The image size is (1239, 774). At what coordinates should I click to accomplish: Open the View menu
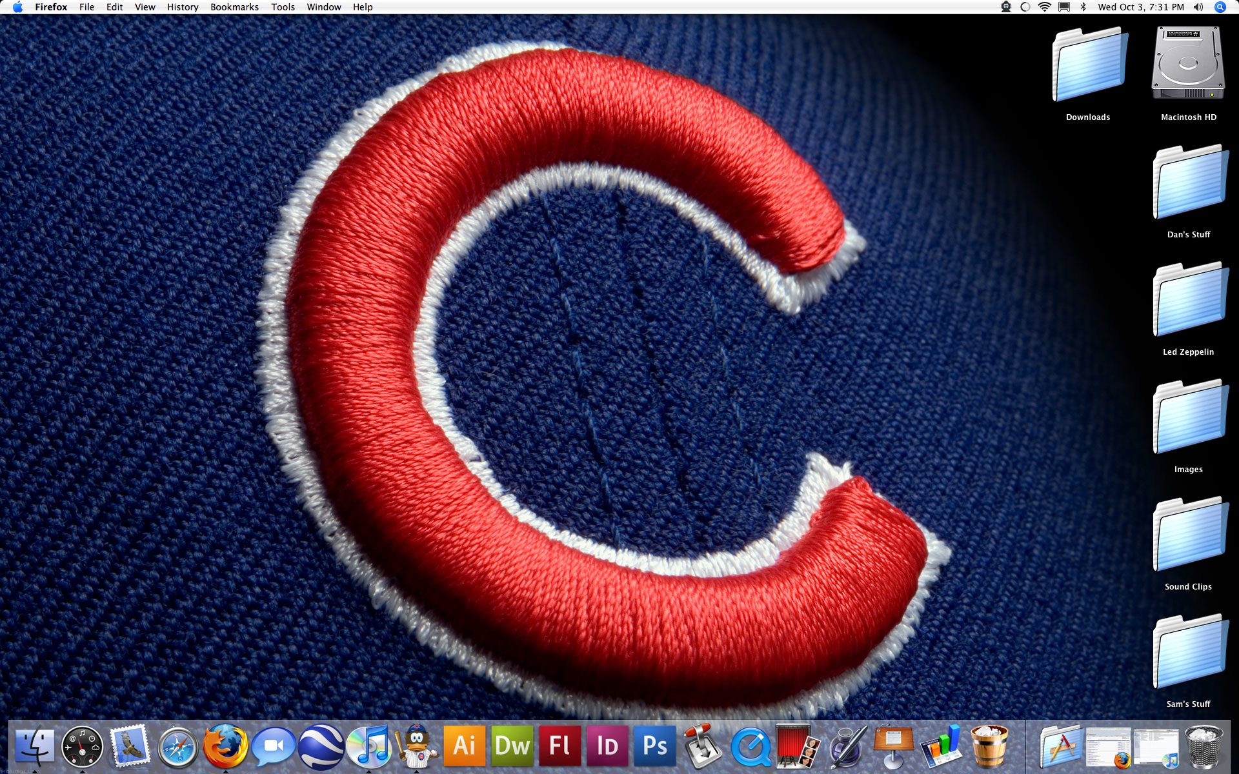(x=145, y=7)
